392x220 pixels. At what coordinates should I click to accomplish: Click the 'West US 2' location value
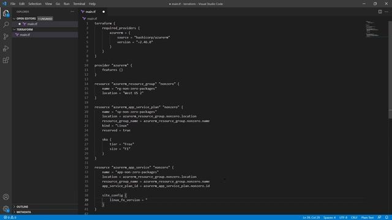coord(134,93)
